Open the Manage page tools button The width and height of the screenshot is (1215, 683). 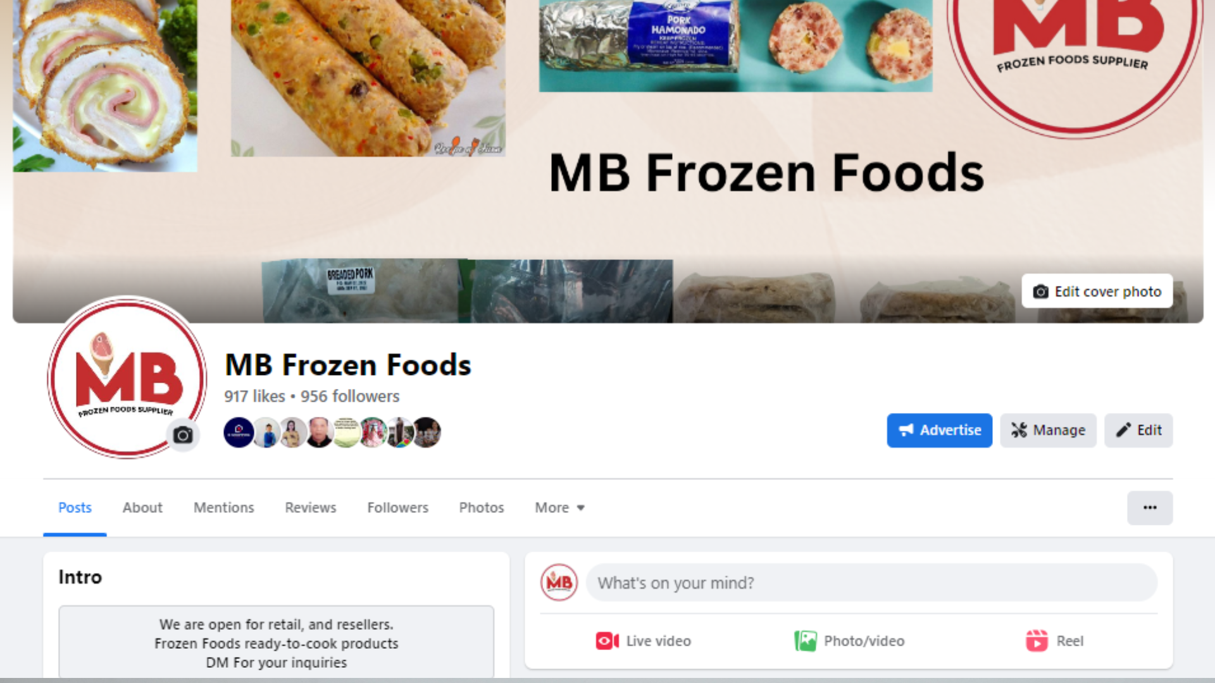click(1048, 431)
